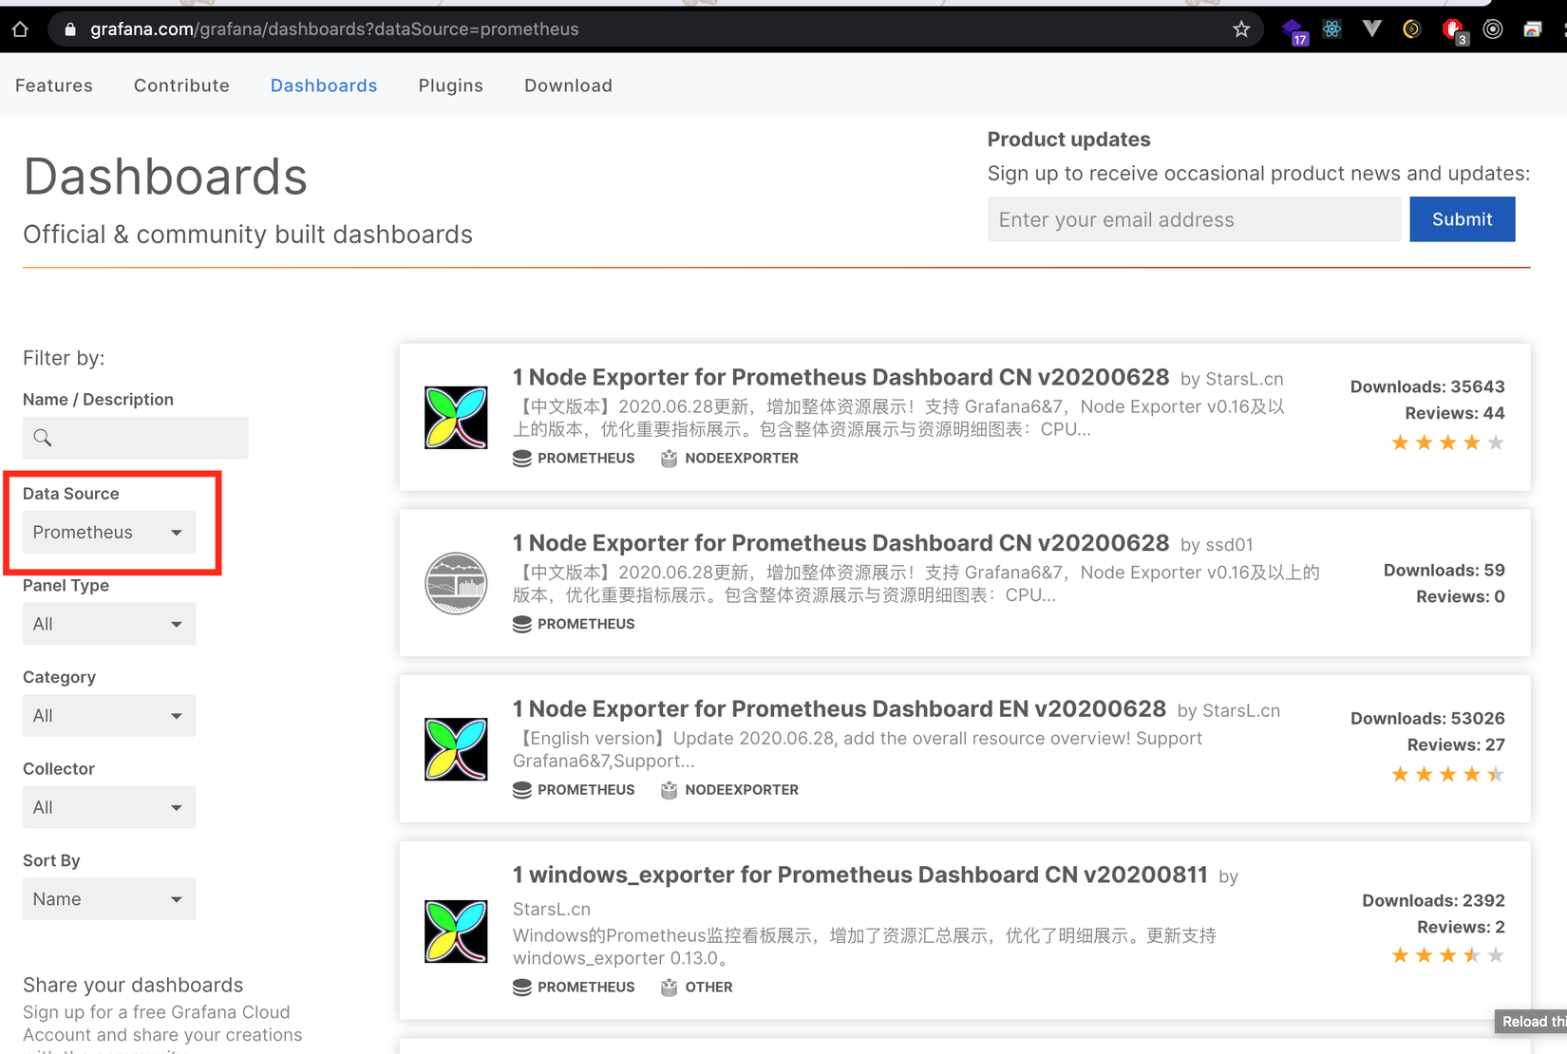Focus the Name / Description search field
Viewport: 1567px width, 1054px height.
pos(136,438)
